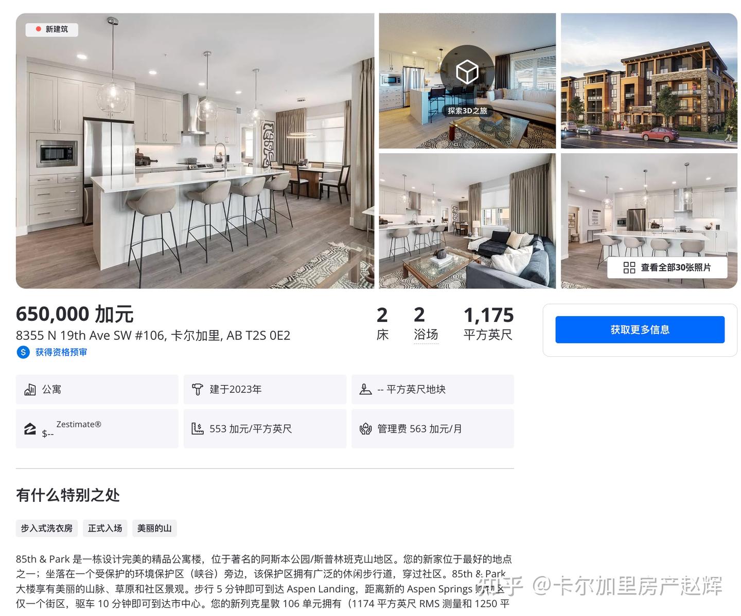Click the price per square foot icon
Viewport: 741px width, 616px height.
[x=197, y=428]
